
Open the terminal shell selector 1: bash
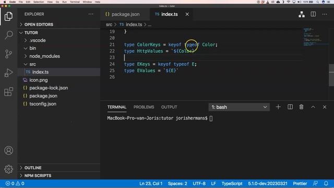tap(239, 107)
